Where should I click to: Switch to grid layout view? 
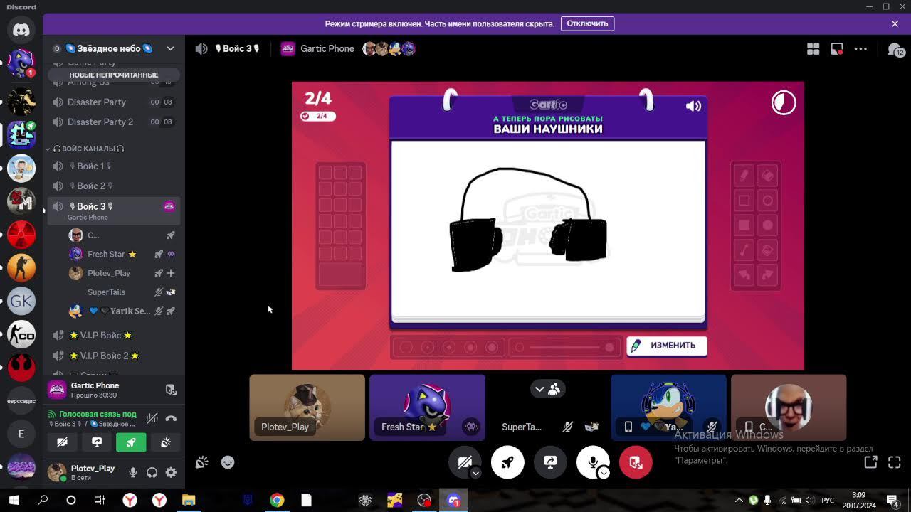click(x=813, y=49)
